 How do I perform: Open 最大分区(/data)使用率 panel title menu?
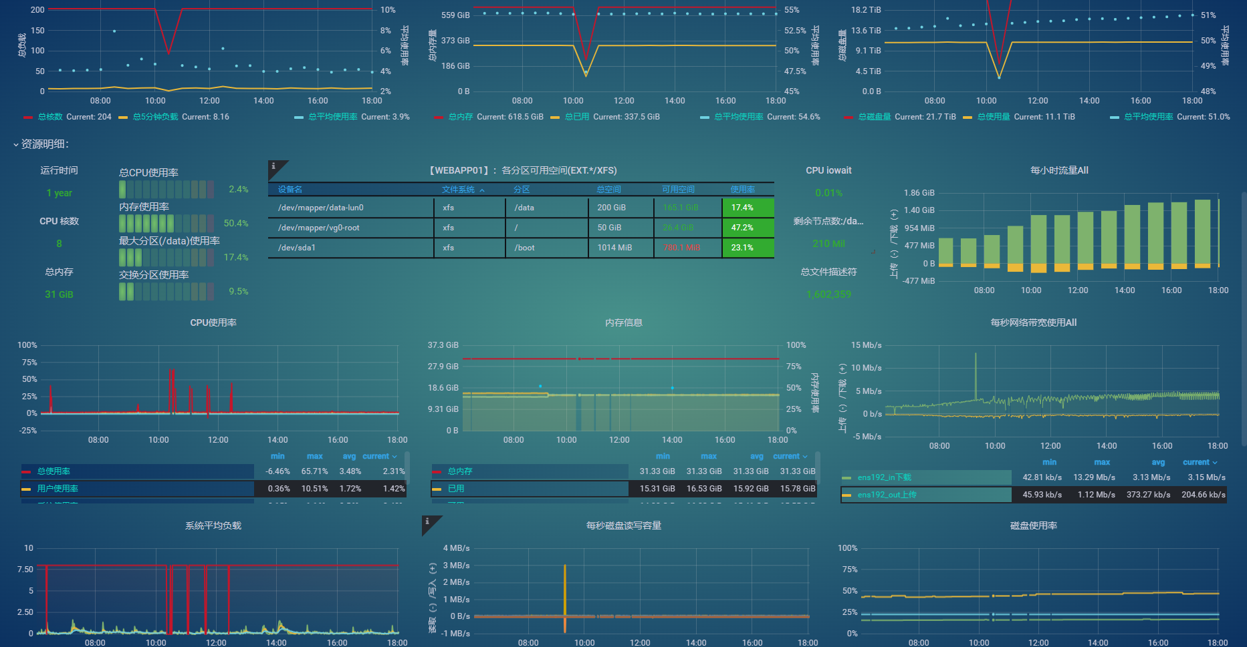coord(169,241)
